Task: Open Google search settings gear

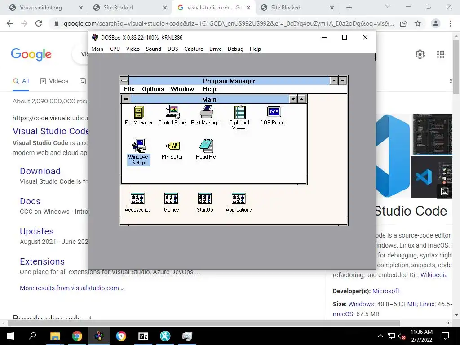Action: (420, 54)
